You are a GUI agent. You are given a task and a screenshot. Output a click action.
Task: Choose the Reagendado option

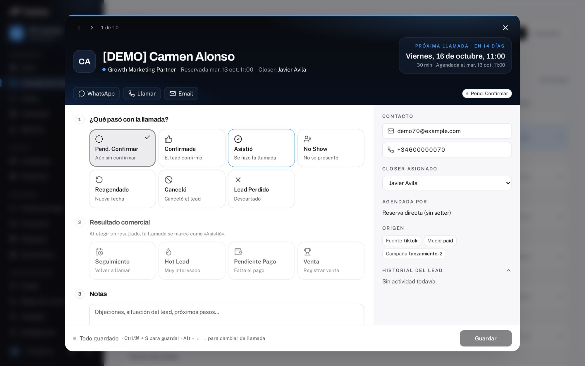pos(122,189)
